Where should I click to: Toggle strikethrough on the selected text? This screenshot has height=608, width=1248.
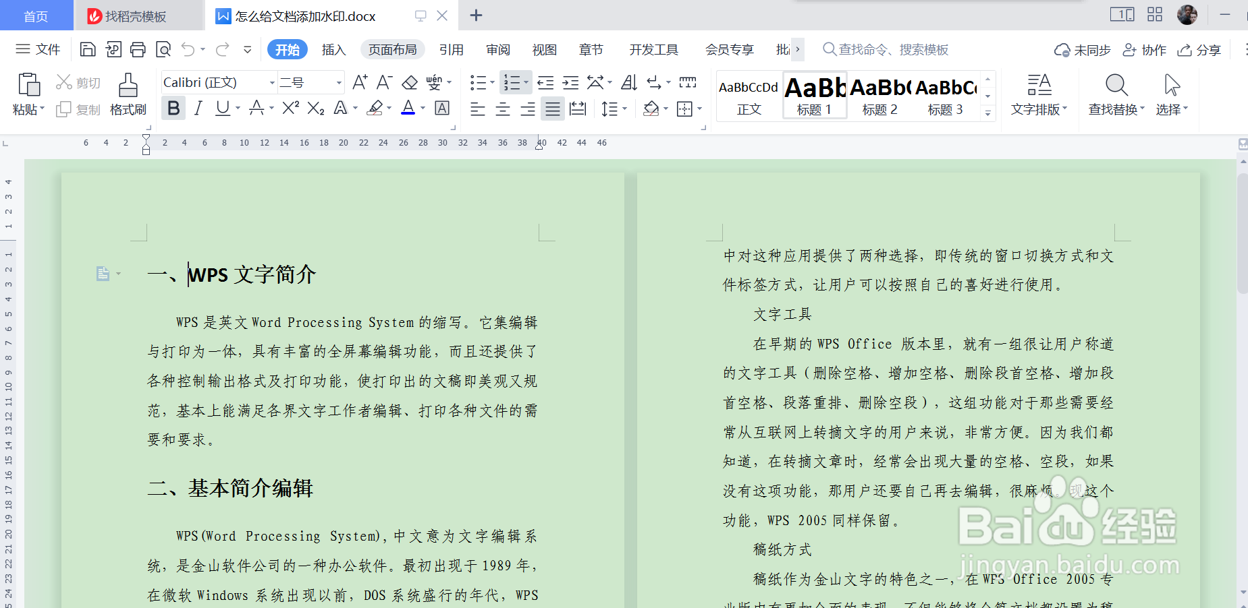pyautogui.click(x=256, y=108)
